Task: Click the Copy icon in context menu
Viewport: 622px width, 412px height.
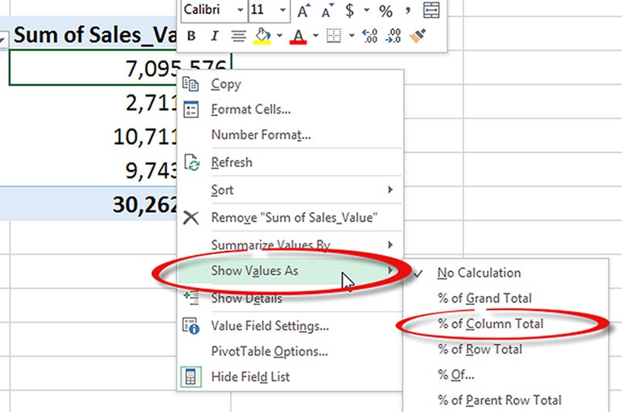Action: (x=190, y=84)
